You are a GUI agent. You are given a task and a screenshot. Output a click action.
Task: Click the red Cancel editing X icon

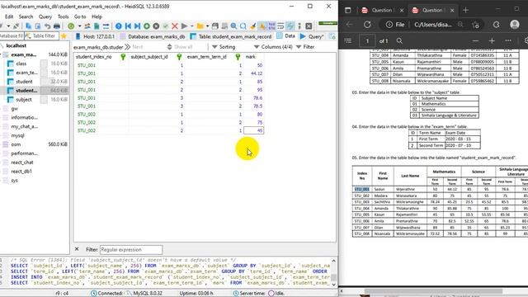tap(174, 26)
